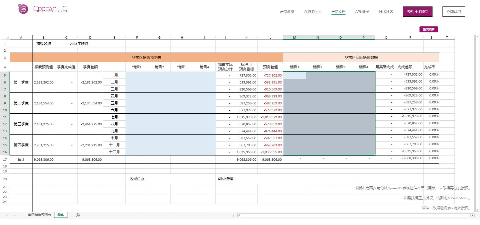Screen dimensions: 480x225
Task: Click horizontal scrollbar left arrow
Action: pyautogui.click(x=239, y=215)
